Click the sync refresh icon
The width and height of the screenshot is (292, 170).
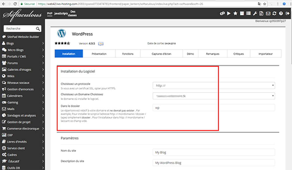tap(274, 13)
